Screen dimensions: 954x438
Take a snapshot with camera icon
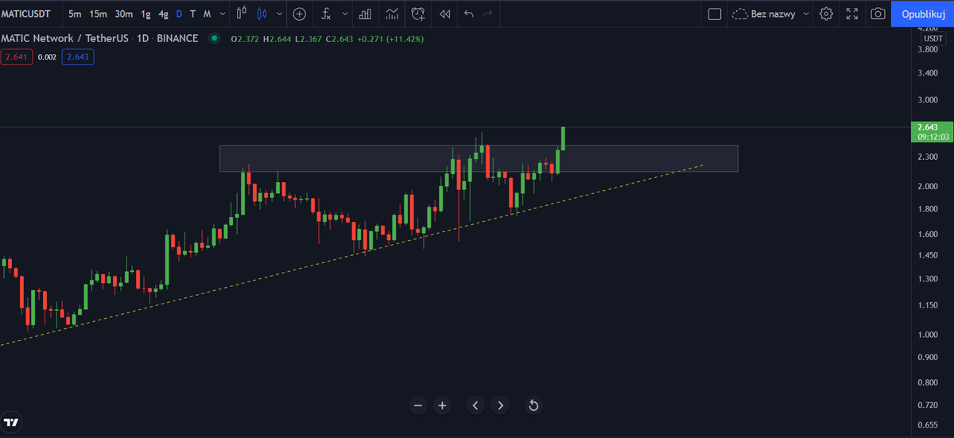[x=878, y=14]
